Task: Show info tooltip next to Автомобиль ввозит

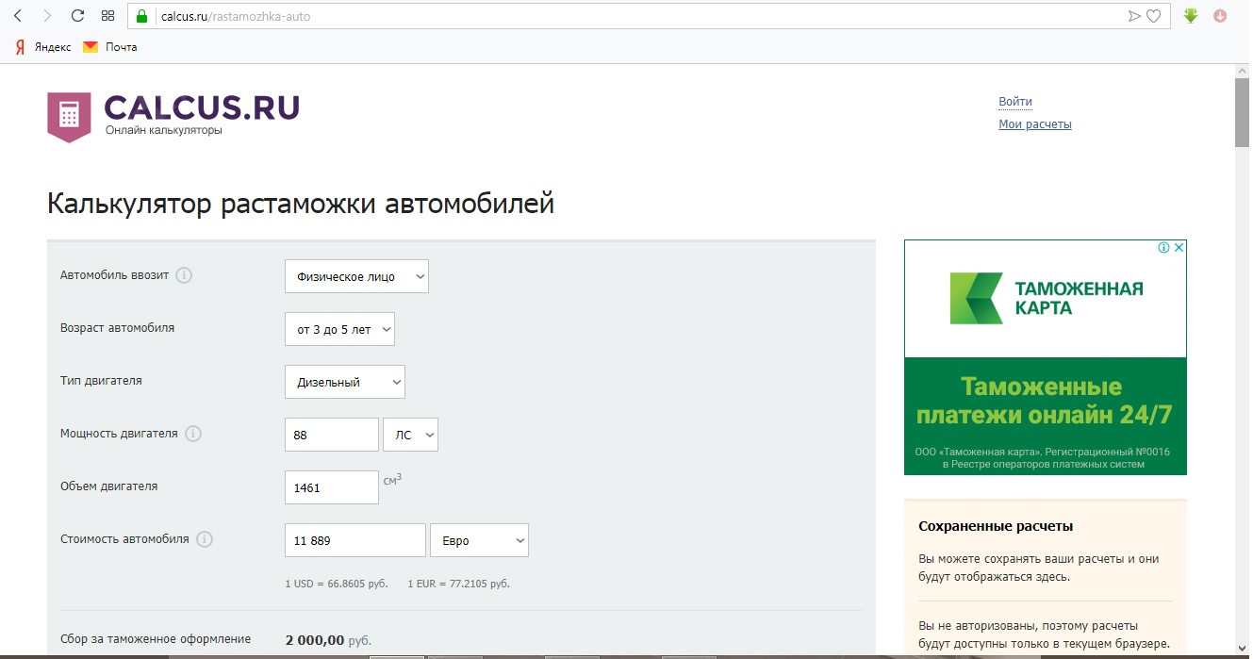Action: click(x=185, y=275)
